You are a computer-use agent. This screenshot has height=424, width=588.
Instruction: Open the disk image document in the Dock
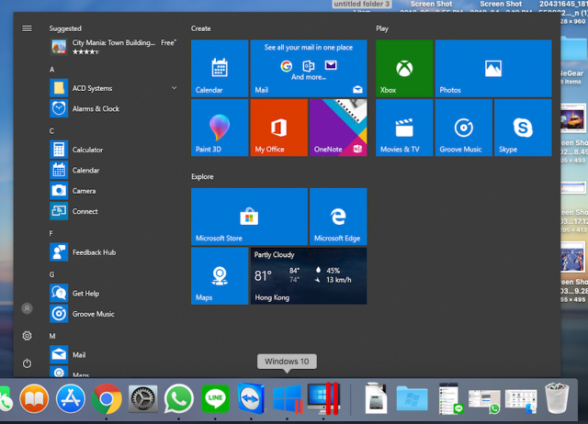pos(376,398)
